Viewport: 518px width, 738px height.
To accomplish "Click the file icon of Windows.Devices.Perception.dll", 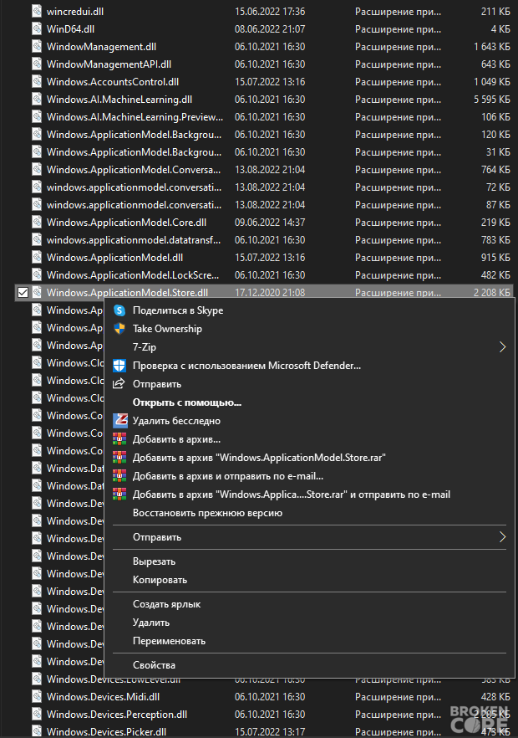I will [x=37, y=714].
